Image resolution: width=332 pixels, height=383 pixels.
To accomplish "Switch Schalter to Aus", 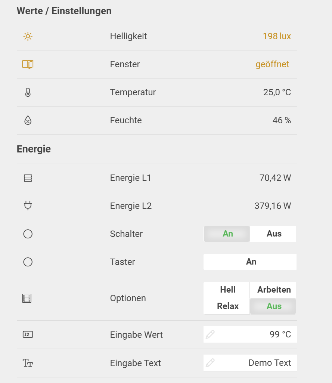I will coord(273,234).
